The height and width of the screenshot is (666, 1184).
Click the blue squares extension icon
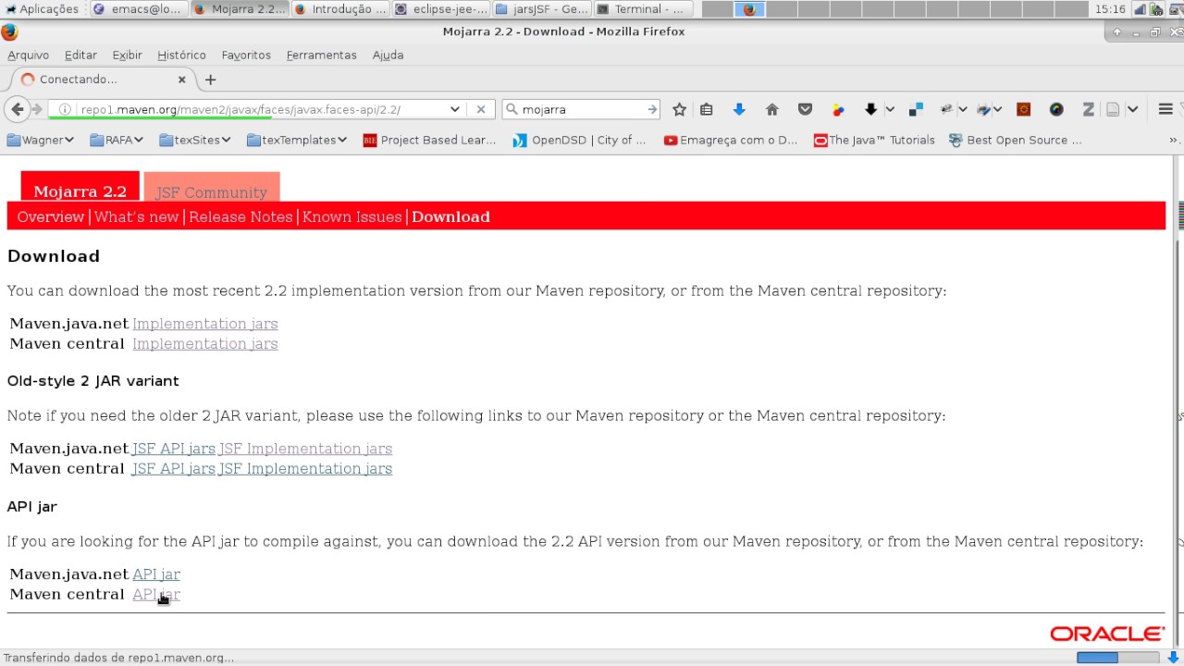coord(917,109)
